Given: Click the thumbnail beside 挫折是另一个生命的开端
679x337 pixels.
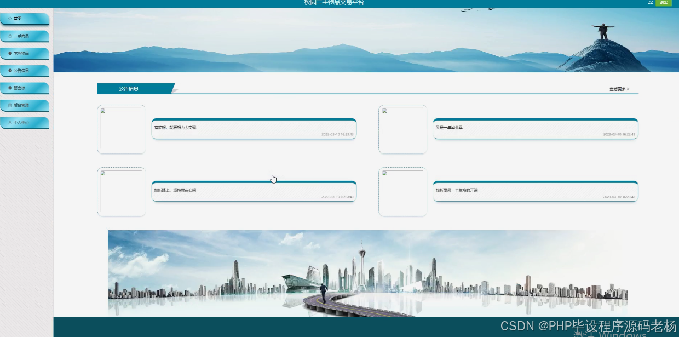Looking at the screenshot, I should point(402,192).
